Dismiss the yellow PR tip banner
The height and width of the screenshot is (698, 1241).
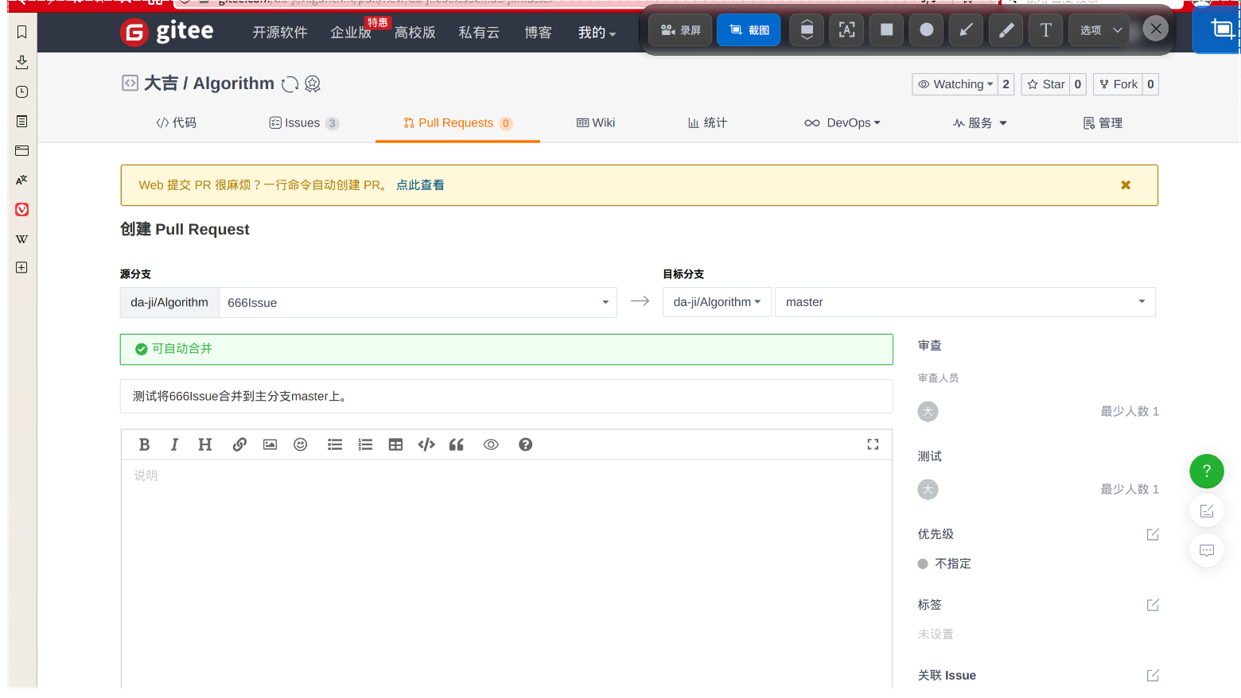point(1126,185)
